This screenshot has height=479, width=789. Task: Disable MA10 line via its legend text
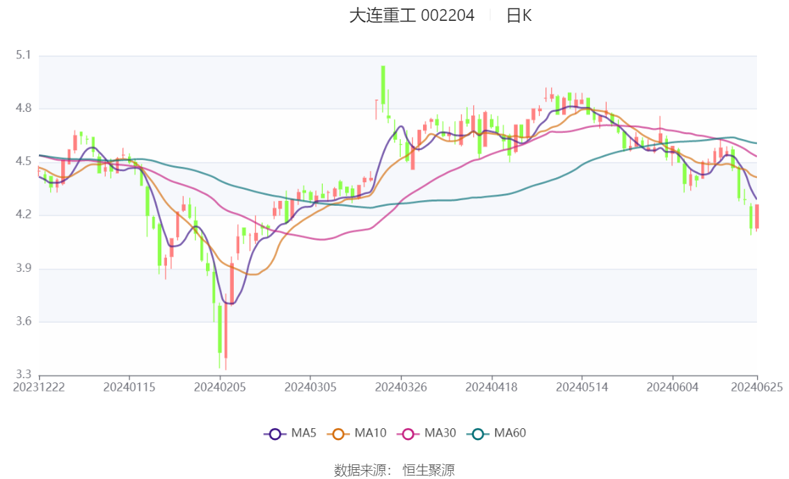370,433
